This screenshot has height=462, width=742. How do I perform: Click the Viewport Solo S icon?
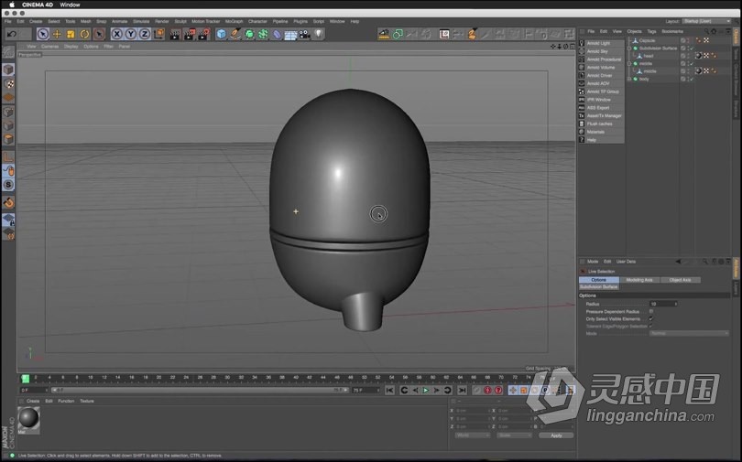coord(8,185)
